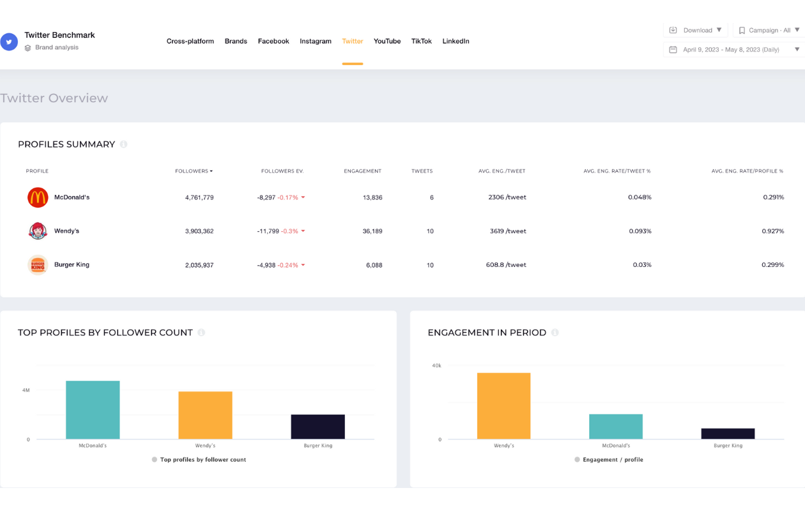Click Avg. Eng. Rate/Tweet % header
Viewport: 805px width, 511px height.
617,171
